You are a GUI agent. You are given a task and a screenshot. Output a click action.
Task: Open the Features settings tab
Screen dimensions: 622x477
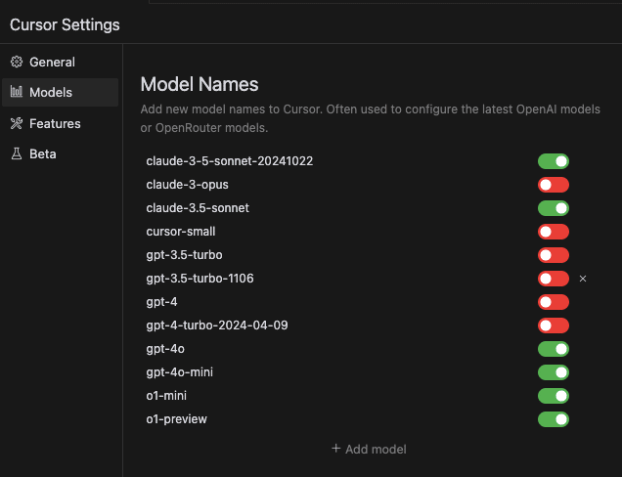point(61,123)
